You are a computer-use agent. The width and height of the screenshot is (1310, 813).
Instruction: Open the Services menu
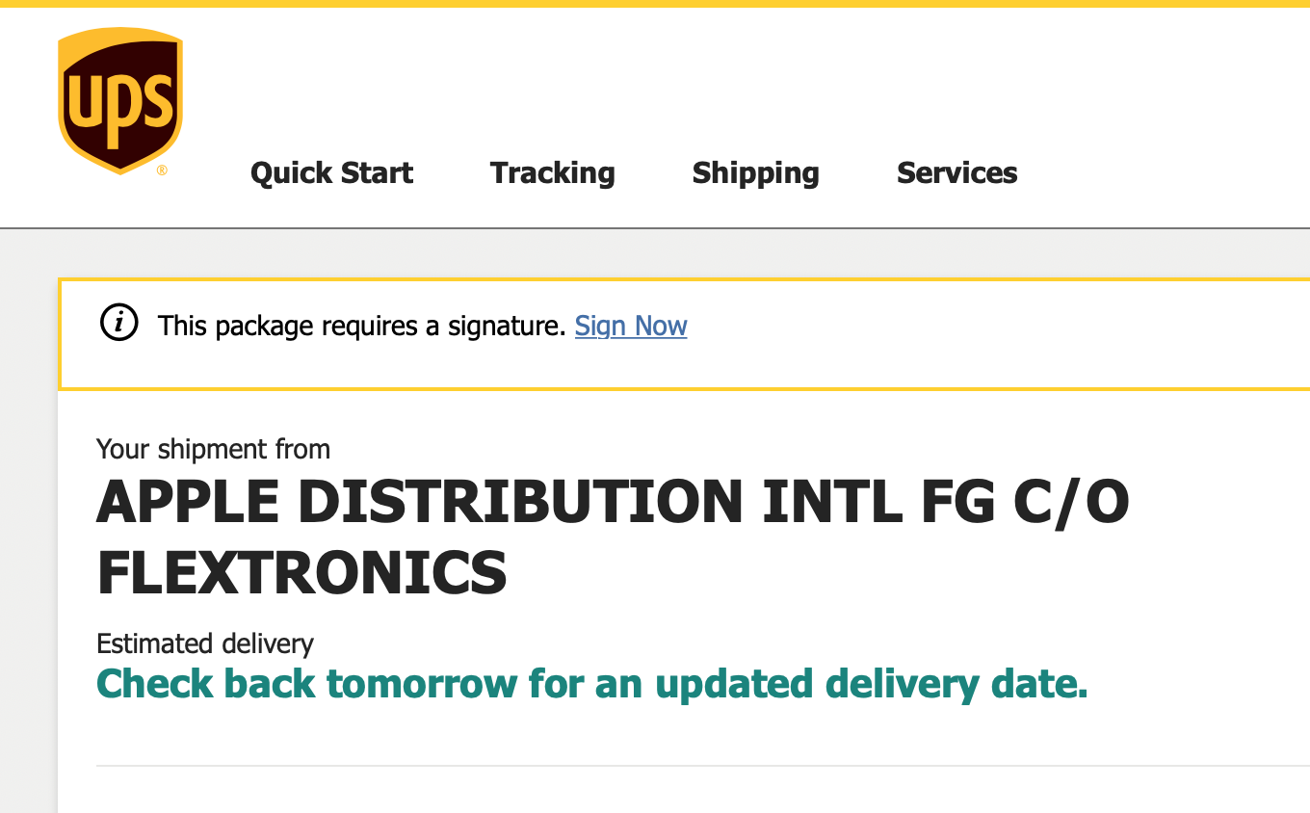pyautogui.click(x=956, y=172)
